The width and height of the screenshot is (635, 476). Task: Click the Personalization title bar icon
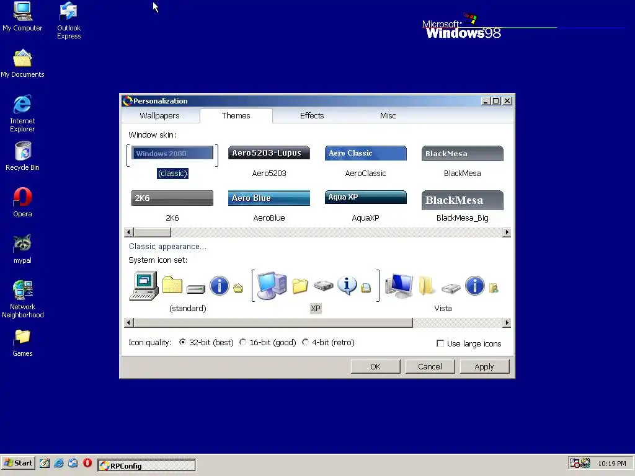coord(127,101)
